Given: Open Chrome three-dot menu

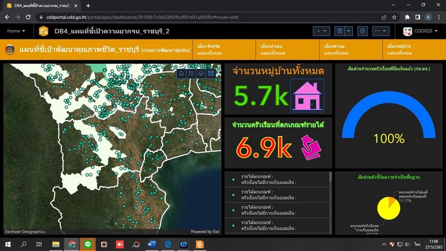Looking at the screenshot, I should pos(439,17).
